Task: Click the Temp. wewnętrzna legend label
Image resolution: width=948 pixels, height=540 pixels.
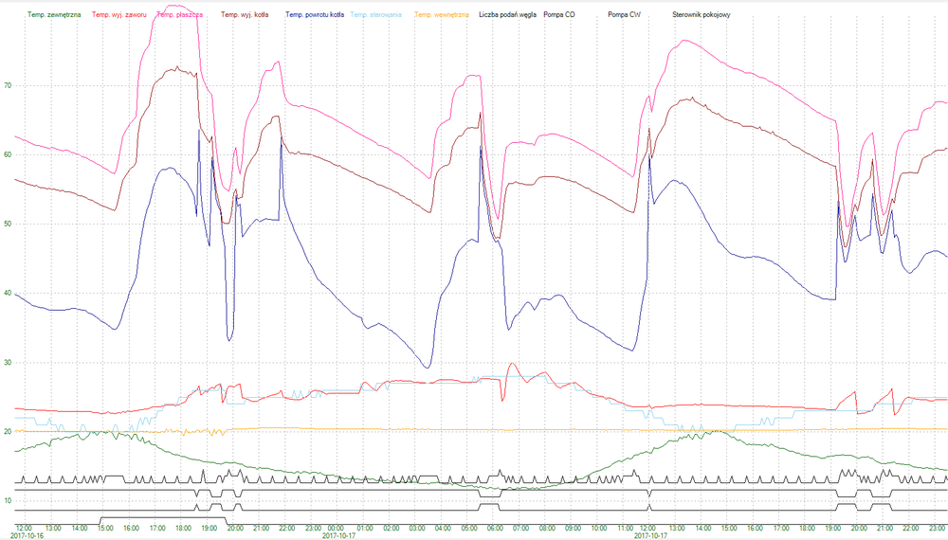Action: (x=442, y=14)
